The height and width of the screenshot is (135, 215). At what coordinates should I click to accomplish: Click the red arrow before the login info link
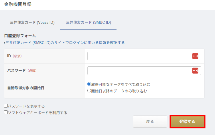pyautogui.click(x=5, y=43)
